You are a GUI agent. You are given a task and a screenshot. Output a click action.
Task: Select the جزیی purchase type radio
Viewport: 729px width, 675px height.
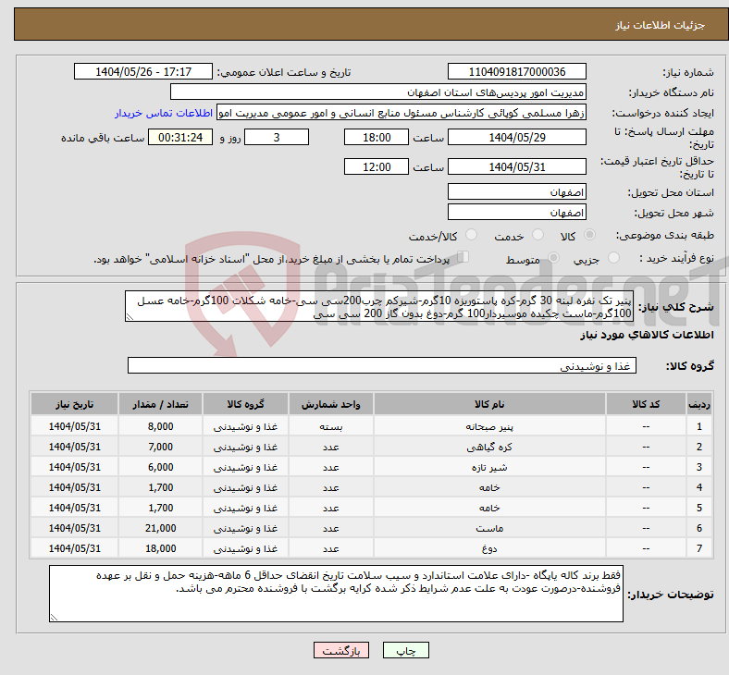tap(613, 258)
